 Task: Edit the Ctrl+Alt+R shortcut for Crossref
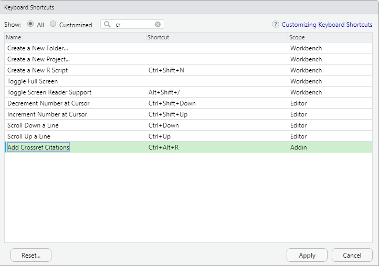coord(164,147)
